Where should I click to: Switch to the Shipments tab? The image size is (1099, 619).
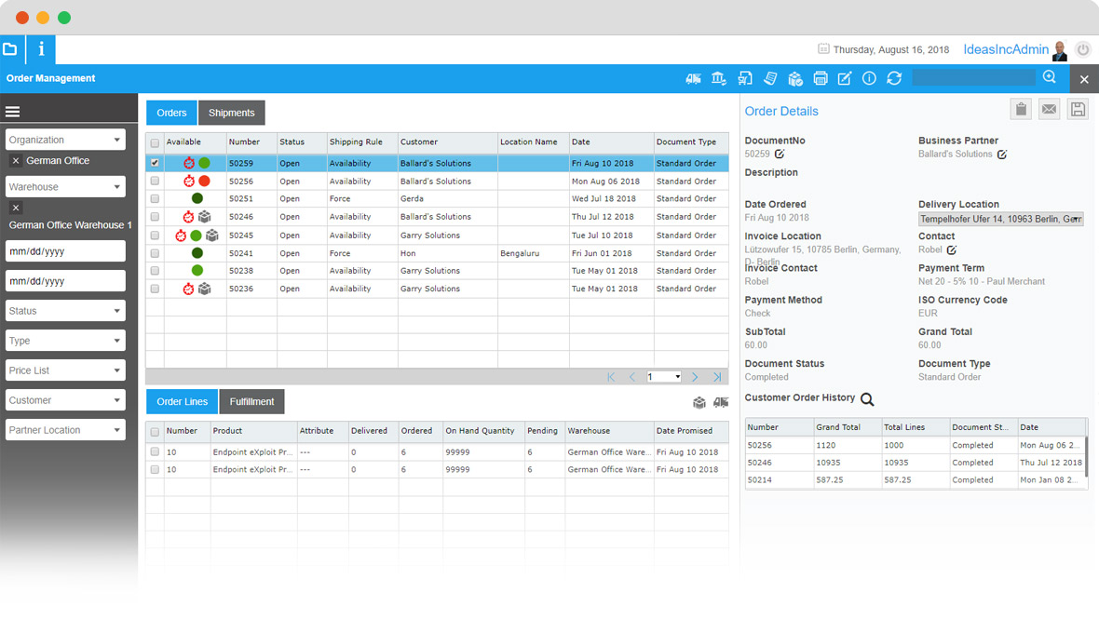tap(231, 113)
